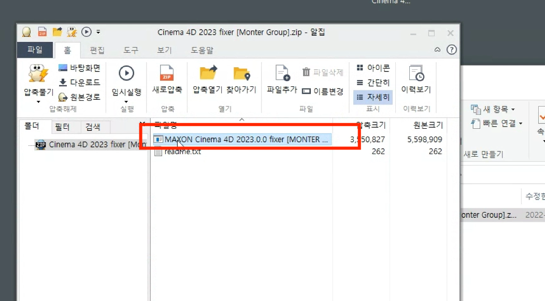Open 새 항목 dropdown in Explorer window
The width and height of the screenshot is (545, 301).
coord(493,109)
